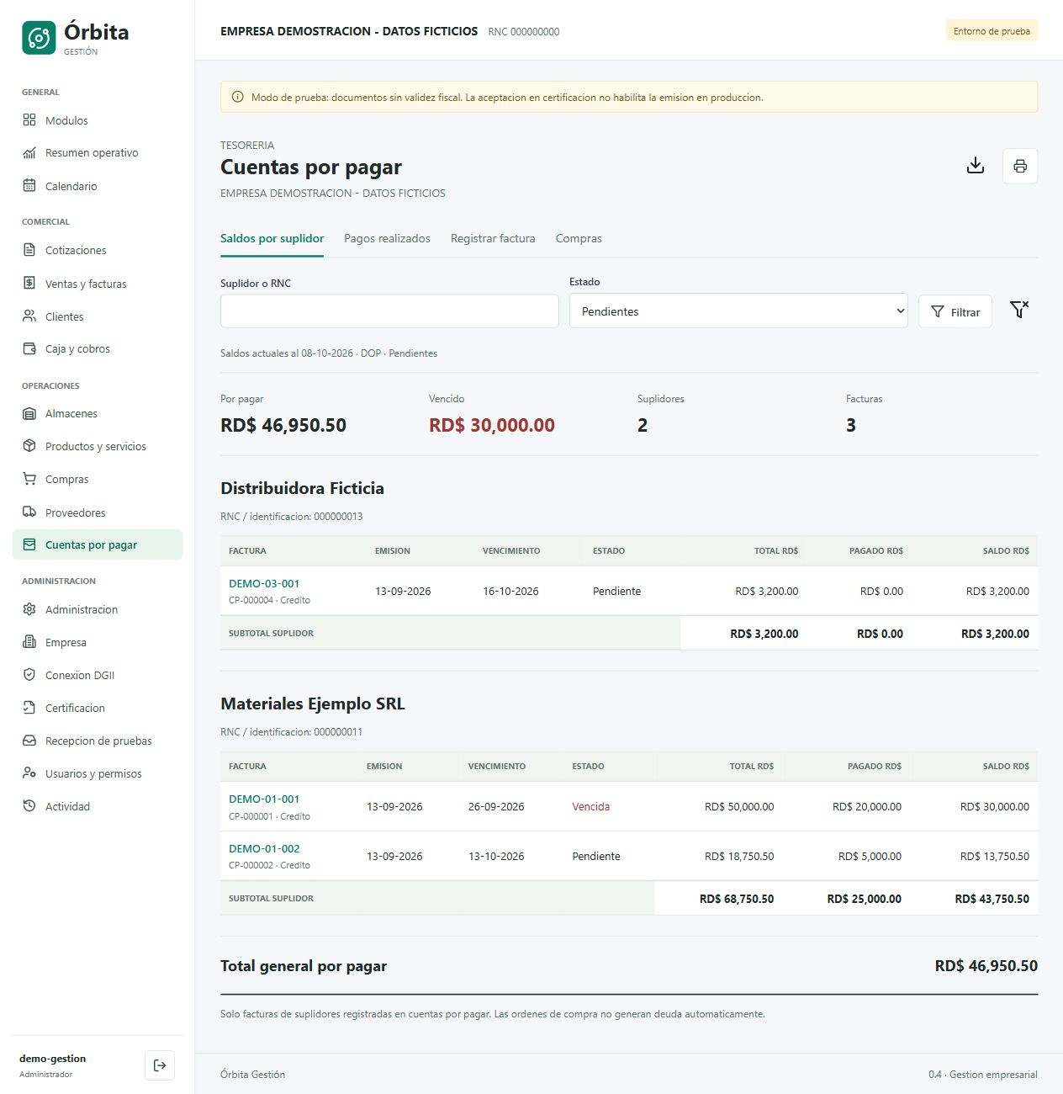Open Caja y cobros wallet icon
This screenshot has height=1094, width=1063.
pos(29,348)
